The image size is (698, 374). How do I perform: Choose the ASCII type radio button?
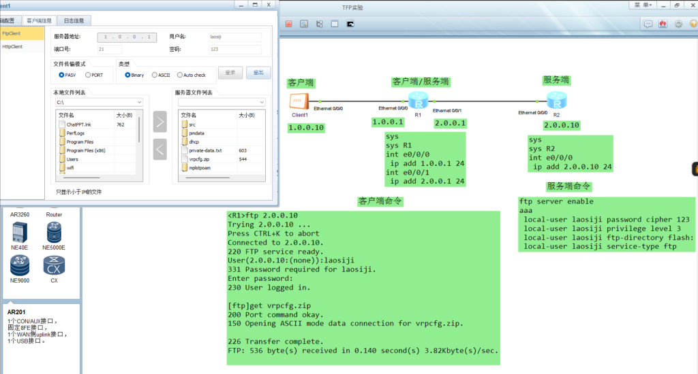click(x=154, y=75)
